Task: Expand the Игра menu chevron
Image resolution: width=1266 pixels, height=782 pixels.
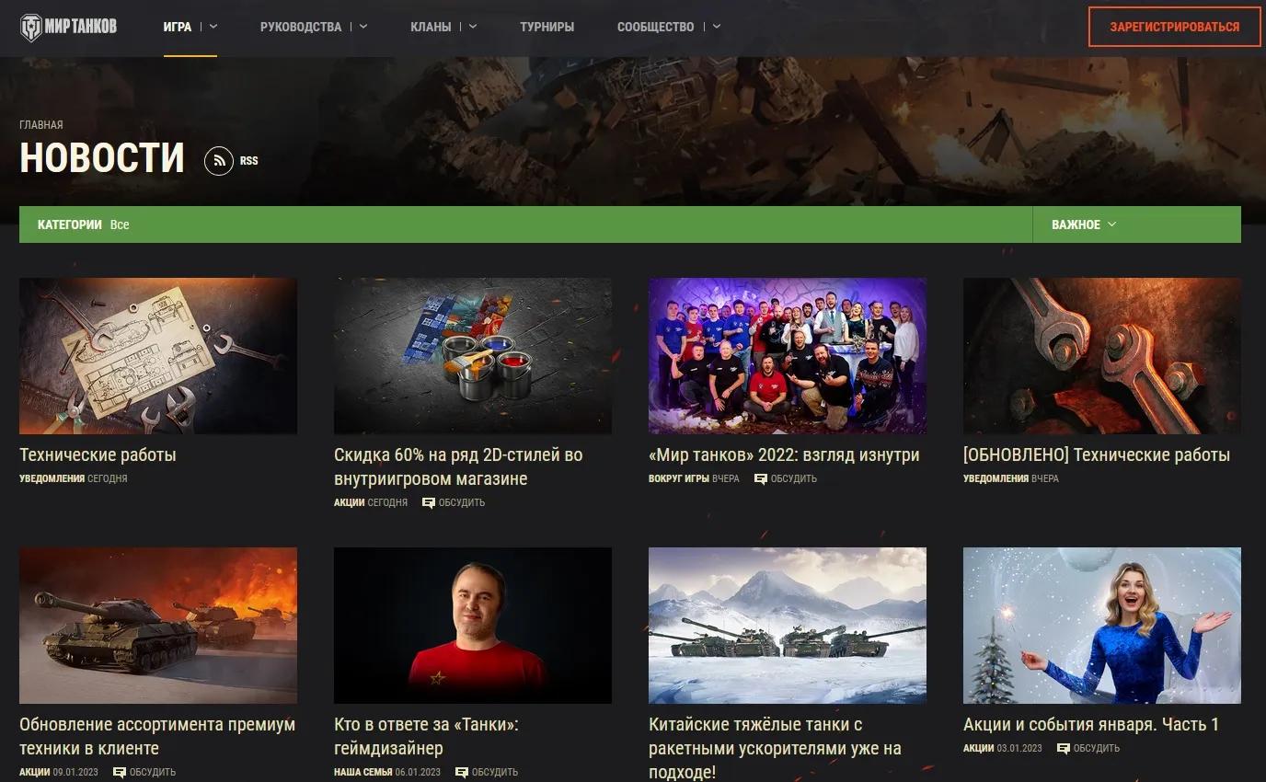Action: [x=213, y=27]
